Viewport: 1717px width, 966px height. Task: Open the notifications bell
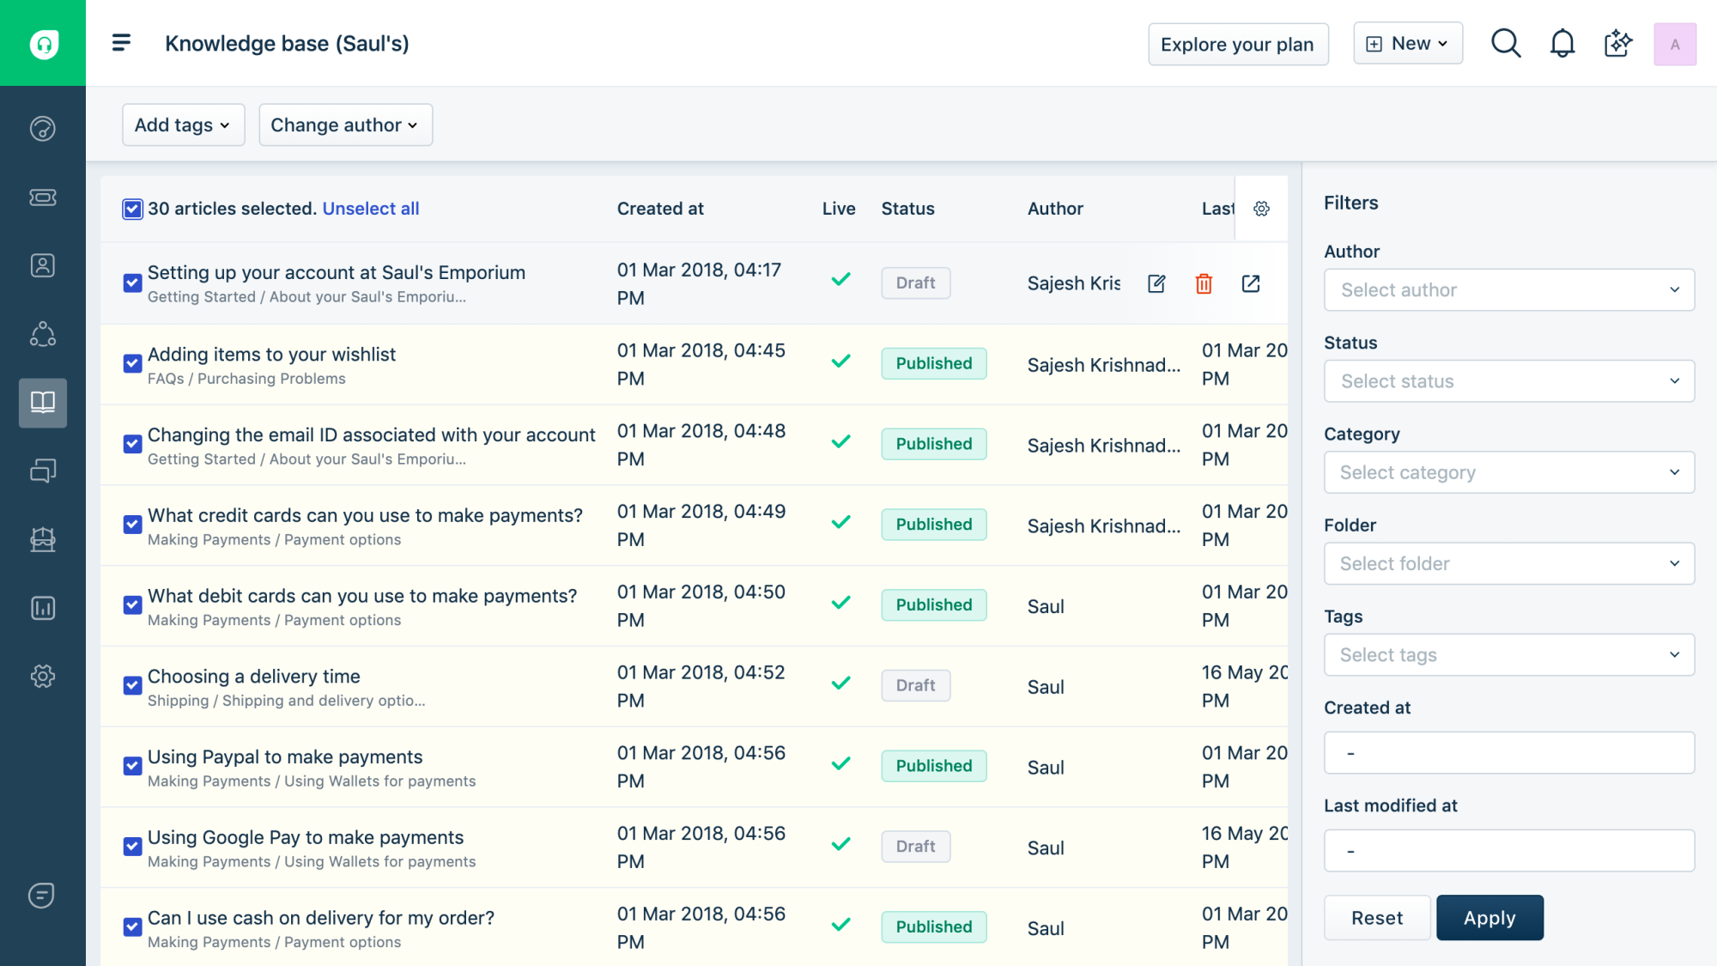[x=1562, y=42]
